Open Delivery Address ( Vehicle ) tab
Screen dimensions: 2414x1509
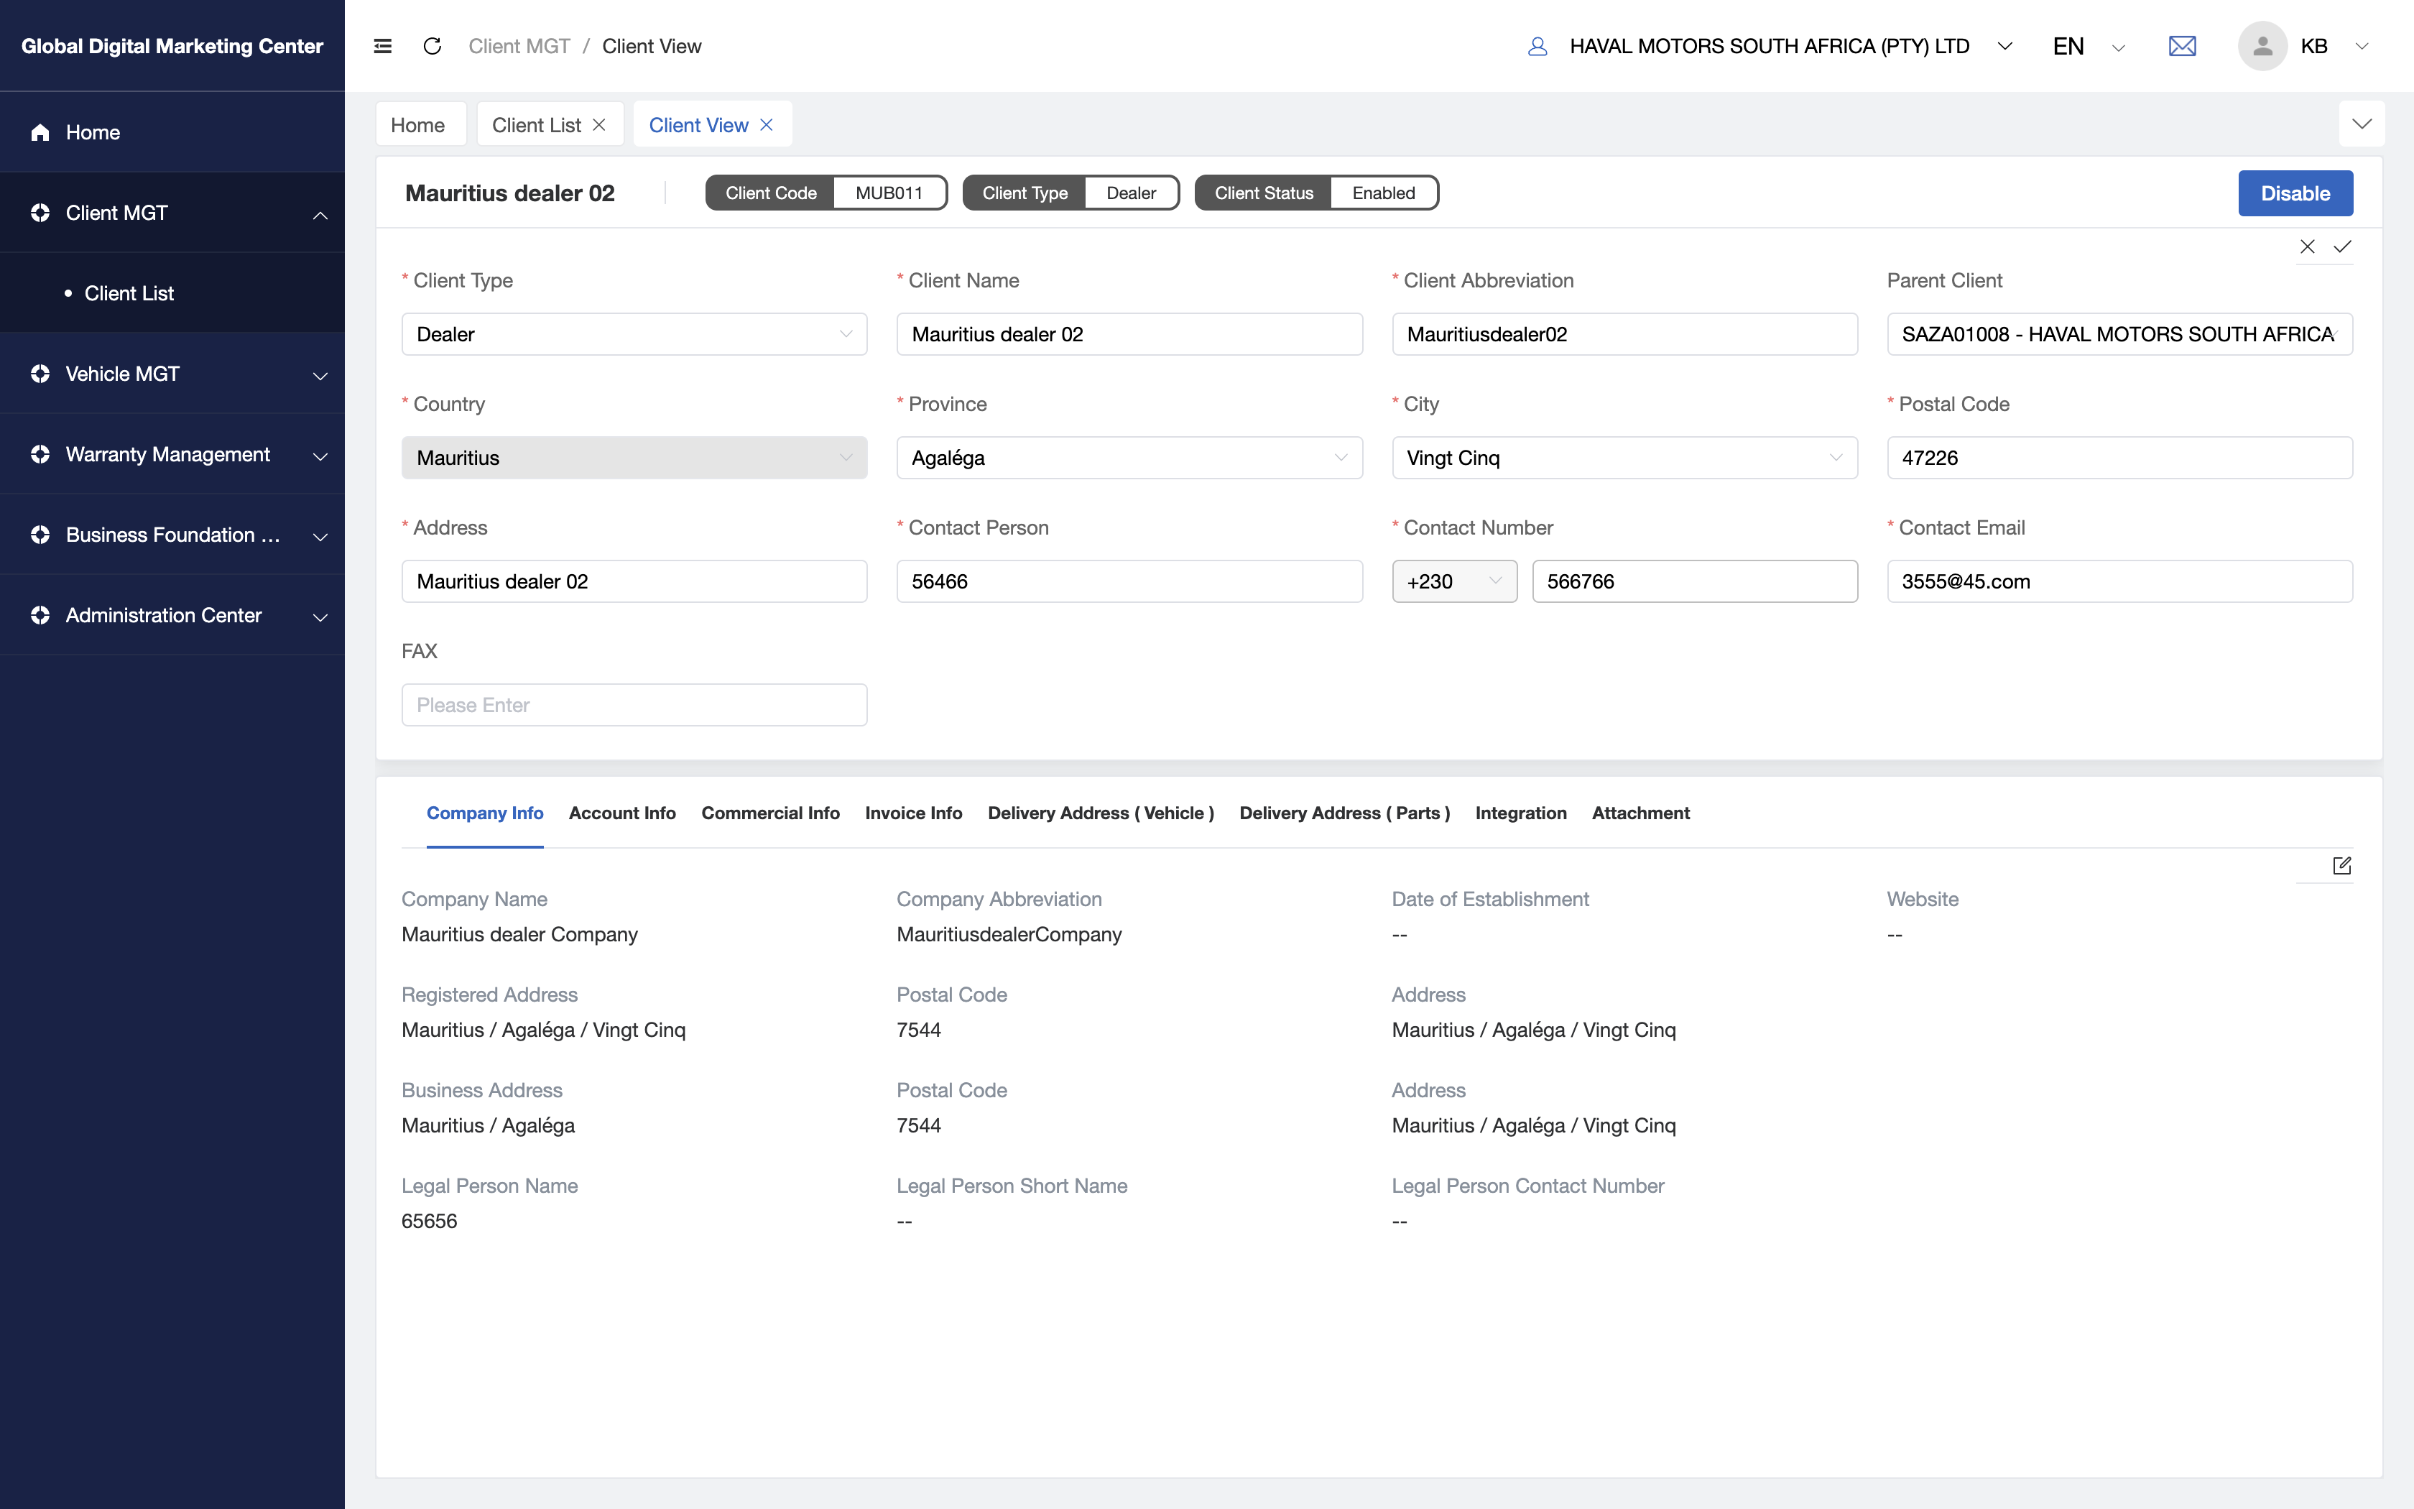(x=1101, y=813)
